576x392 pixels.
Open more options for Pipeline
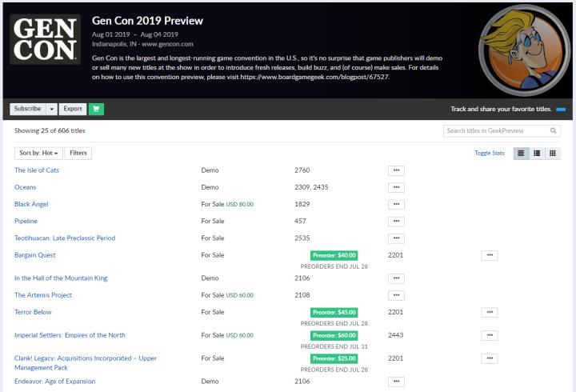(395, 221)
